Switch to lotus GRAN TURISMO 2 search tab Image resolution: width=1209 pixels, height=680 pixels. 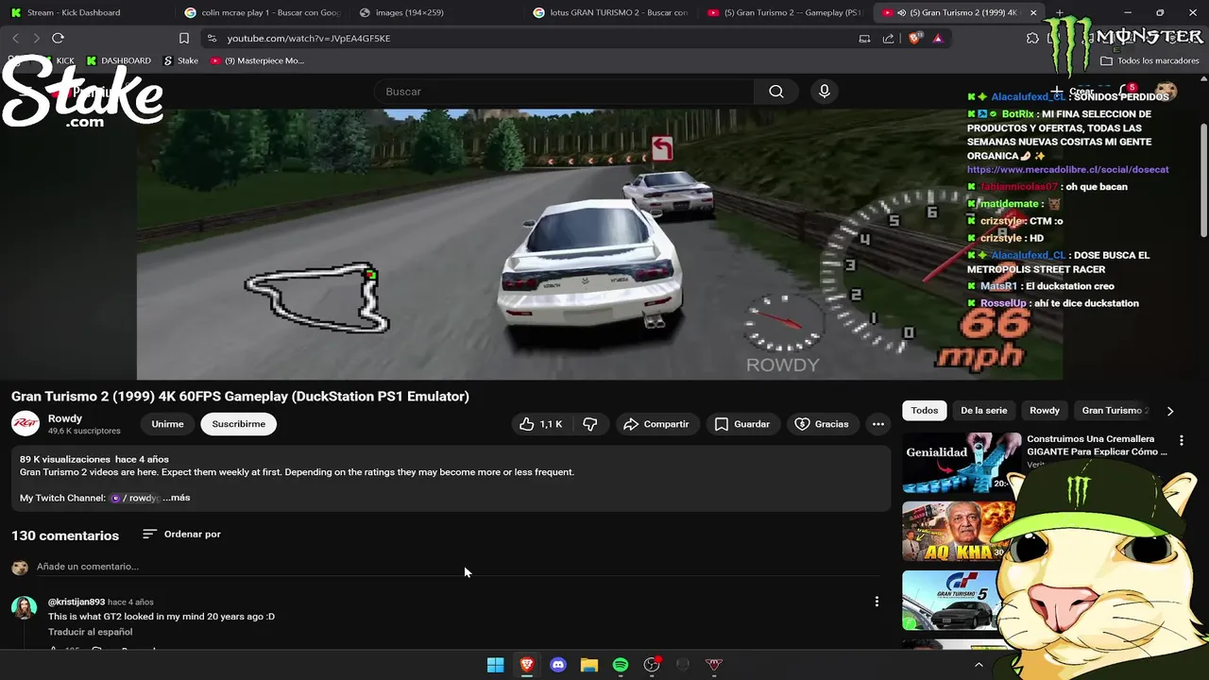(611, 12)
